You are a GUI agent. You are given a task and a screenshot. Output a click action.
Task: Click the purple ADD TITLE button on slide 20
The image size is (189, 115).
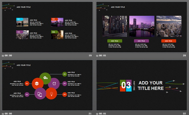tap(141, 41)
